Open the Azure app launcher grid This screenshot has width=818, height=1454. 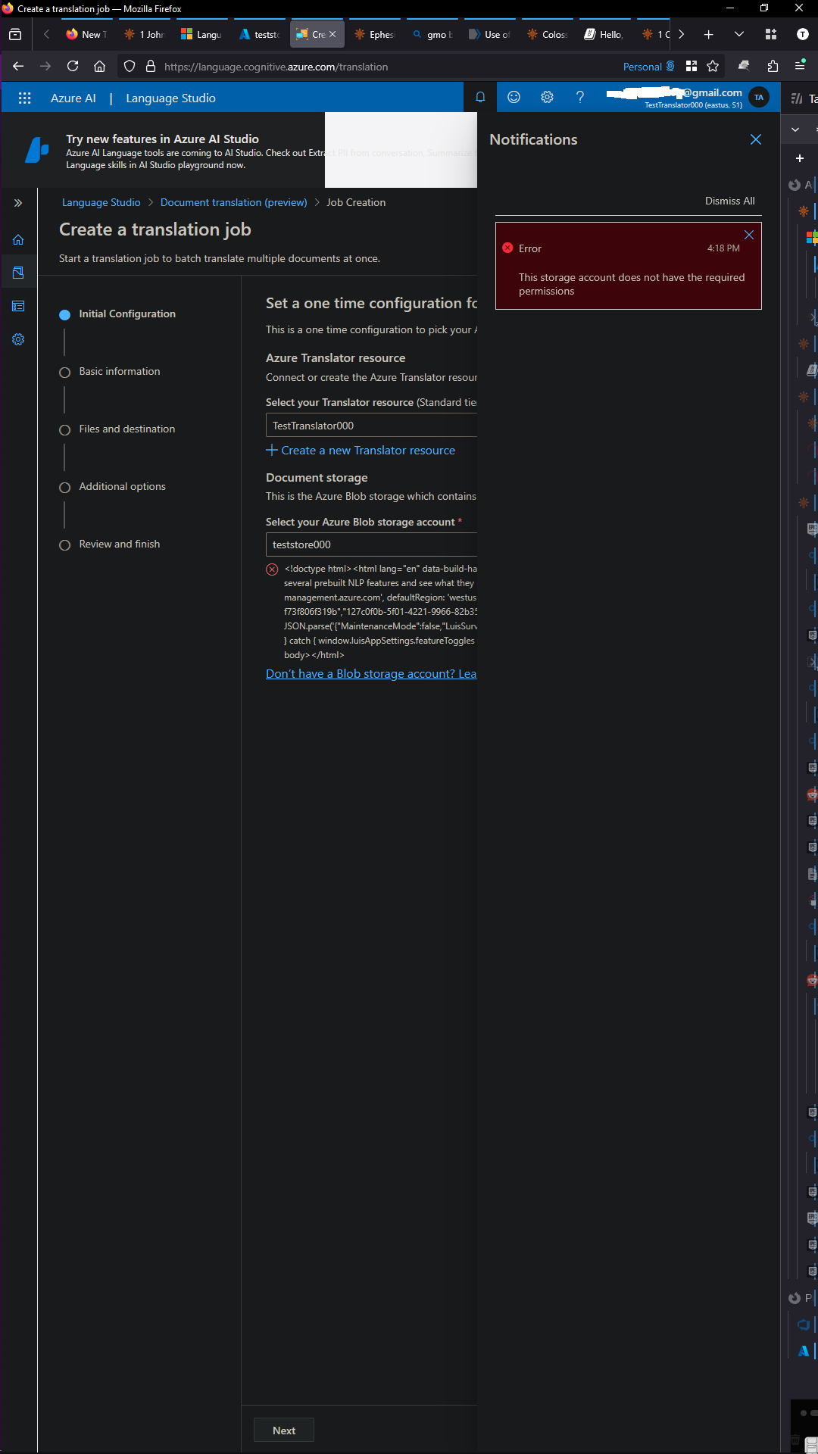[24, 98]
